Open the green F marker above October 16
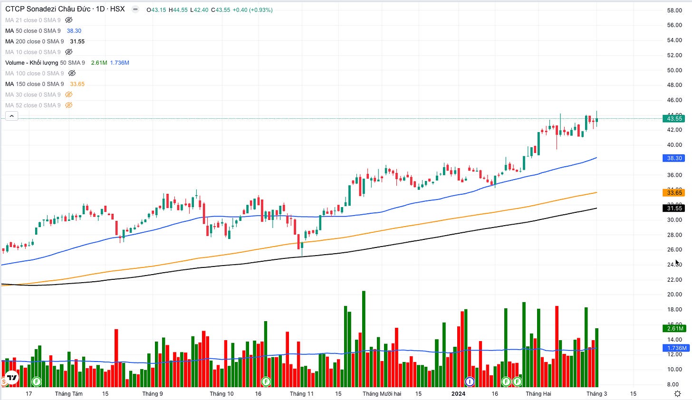 pyautogui.click(x=266, y=381)
